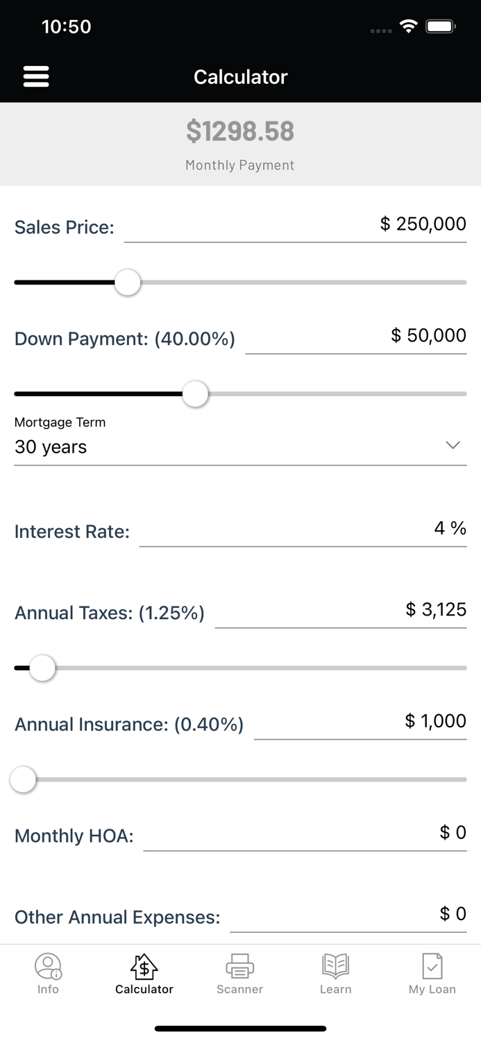Viewport: 481px width, 1041px height.
Task: Tap the Monthly Payment amount $1298.58
Action: [239, 131]
